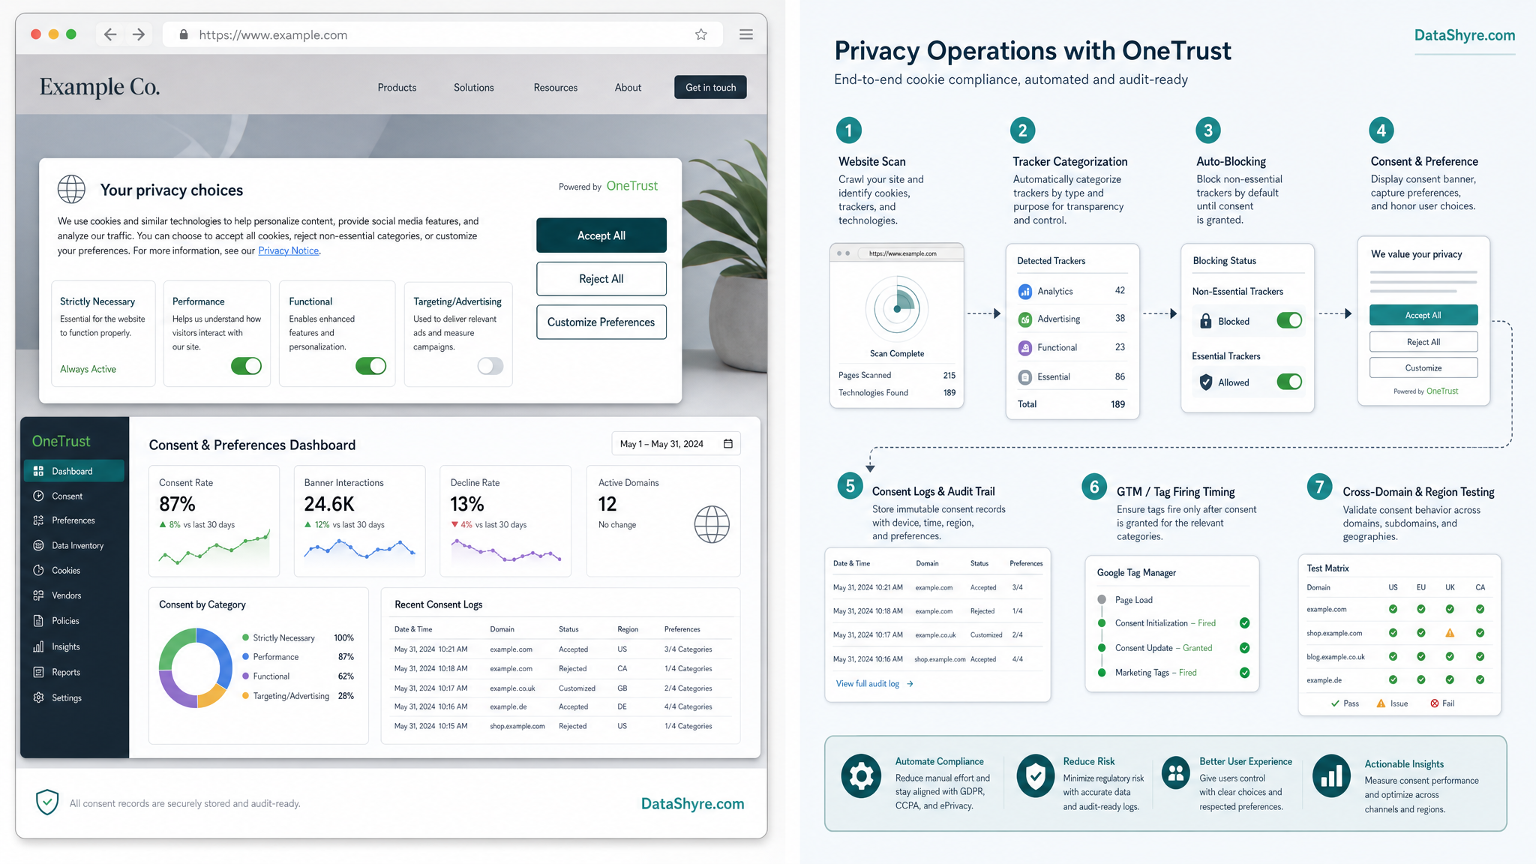The width and height of the screenshot is (1536, 864).
Task: Open the About nav menu
Action: (x=628, y=88)
